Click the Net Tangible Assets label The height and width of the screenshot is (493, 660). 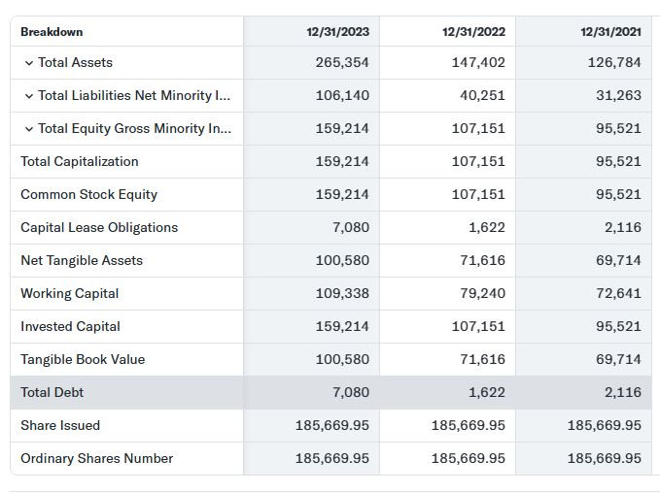(x=82, y=261)
